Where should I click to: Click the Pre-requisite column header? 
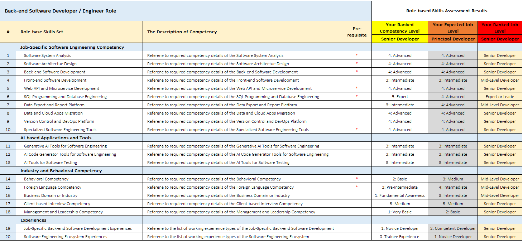(357, 32)
